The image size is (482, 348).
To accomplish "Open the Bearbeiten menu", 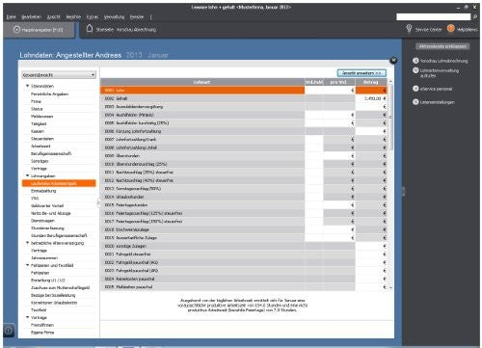I will pos(31,17).
